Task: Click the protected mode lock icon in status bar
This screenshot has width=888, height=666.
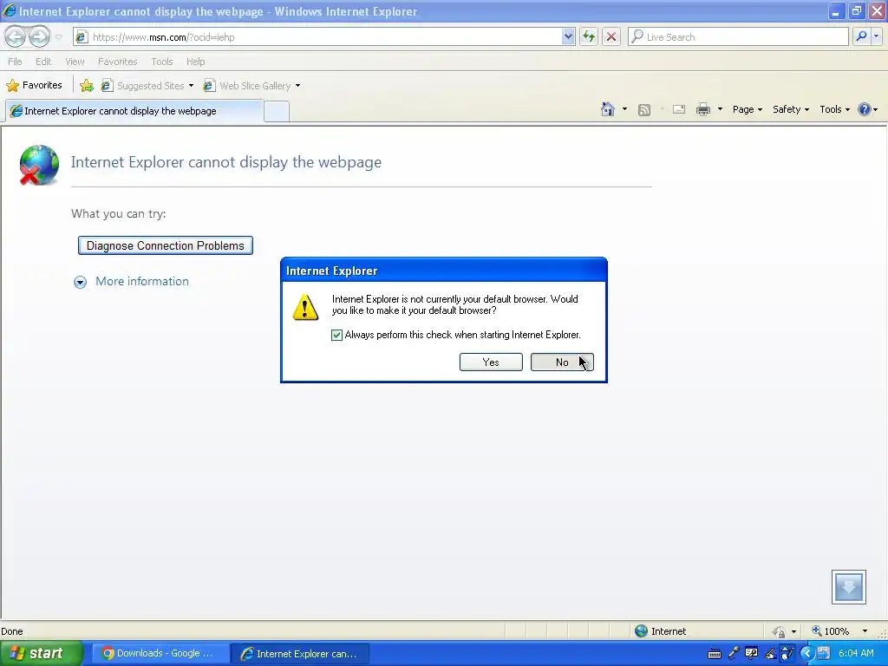Action: [x=780, y=631]
